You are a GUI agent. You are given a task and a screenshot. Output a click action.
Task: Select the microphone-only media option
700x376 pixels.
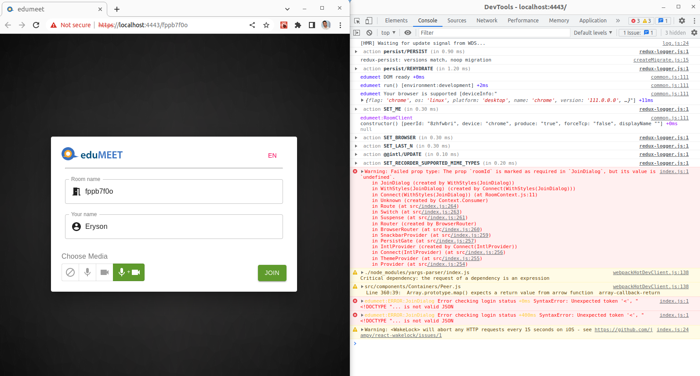coord(87,272)
